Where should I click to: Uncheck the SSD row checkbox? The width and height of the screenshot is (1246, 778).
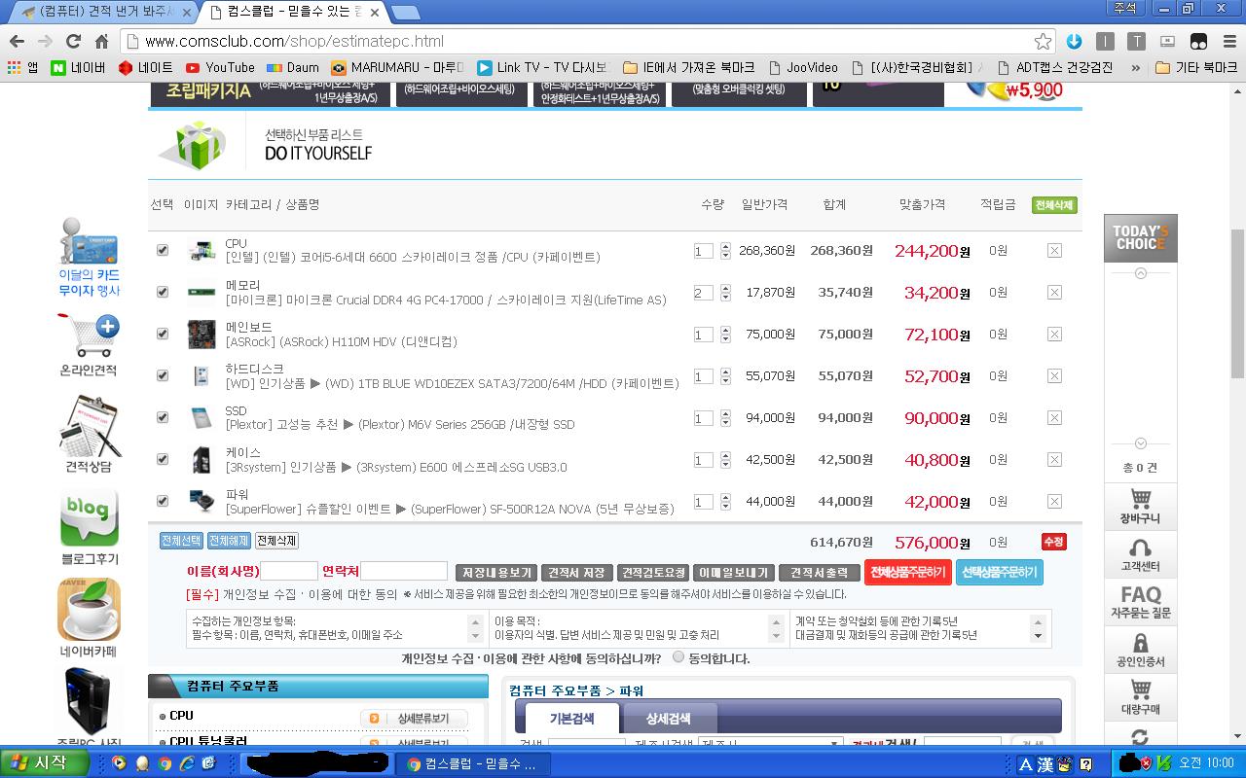(163, 417)
